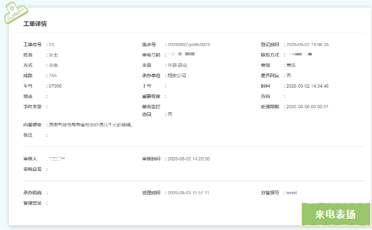372x230 pixels.
Task: Select the 分管领导 value weixl
Action: click(x=291, y=192)
